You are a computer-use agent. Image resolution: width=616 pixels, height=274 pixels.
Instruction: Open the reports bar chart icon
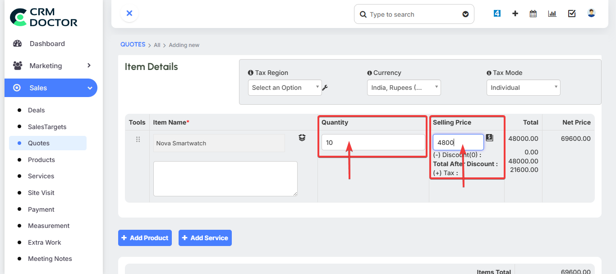tap(552, 14)
